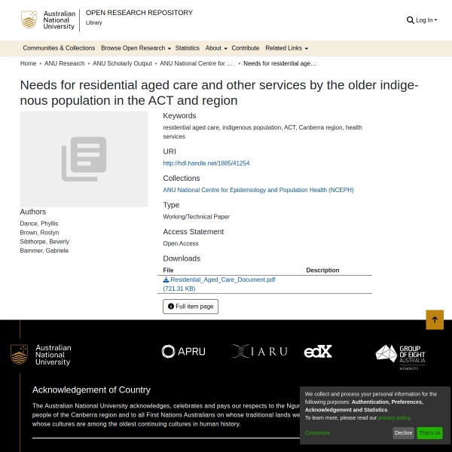Open the Communities & Collections menu item

(59, 48)
